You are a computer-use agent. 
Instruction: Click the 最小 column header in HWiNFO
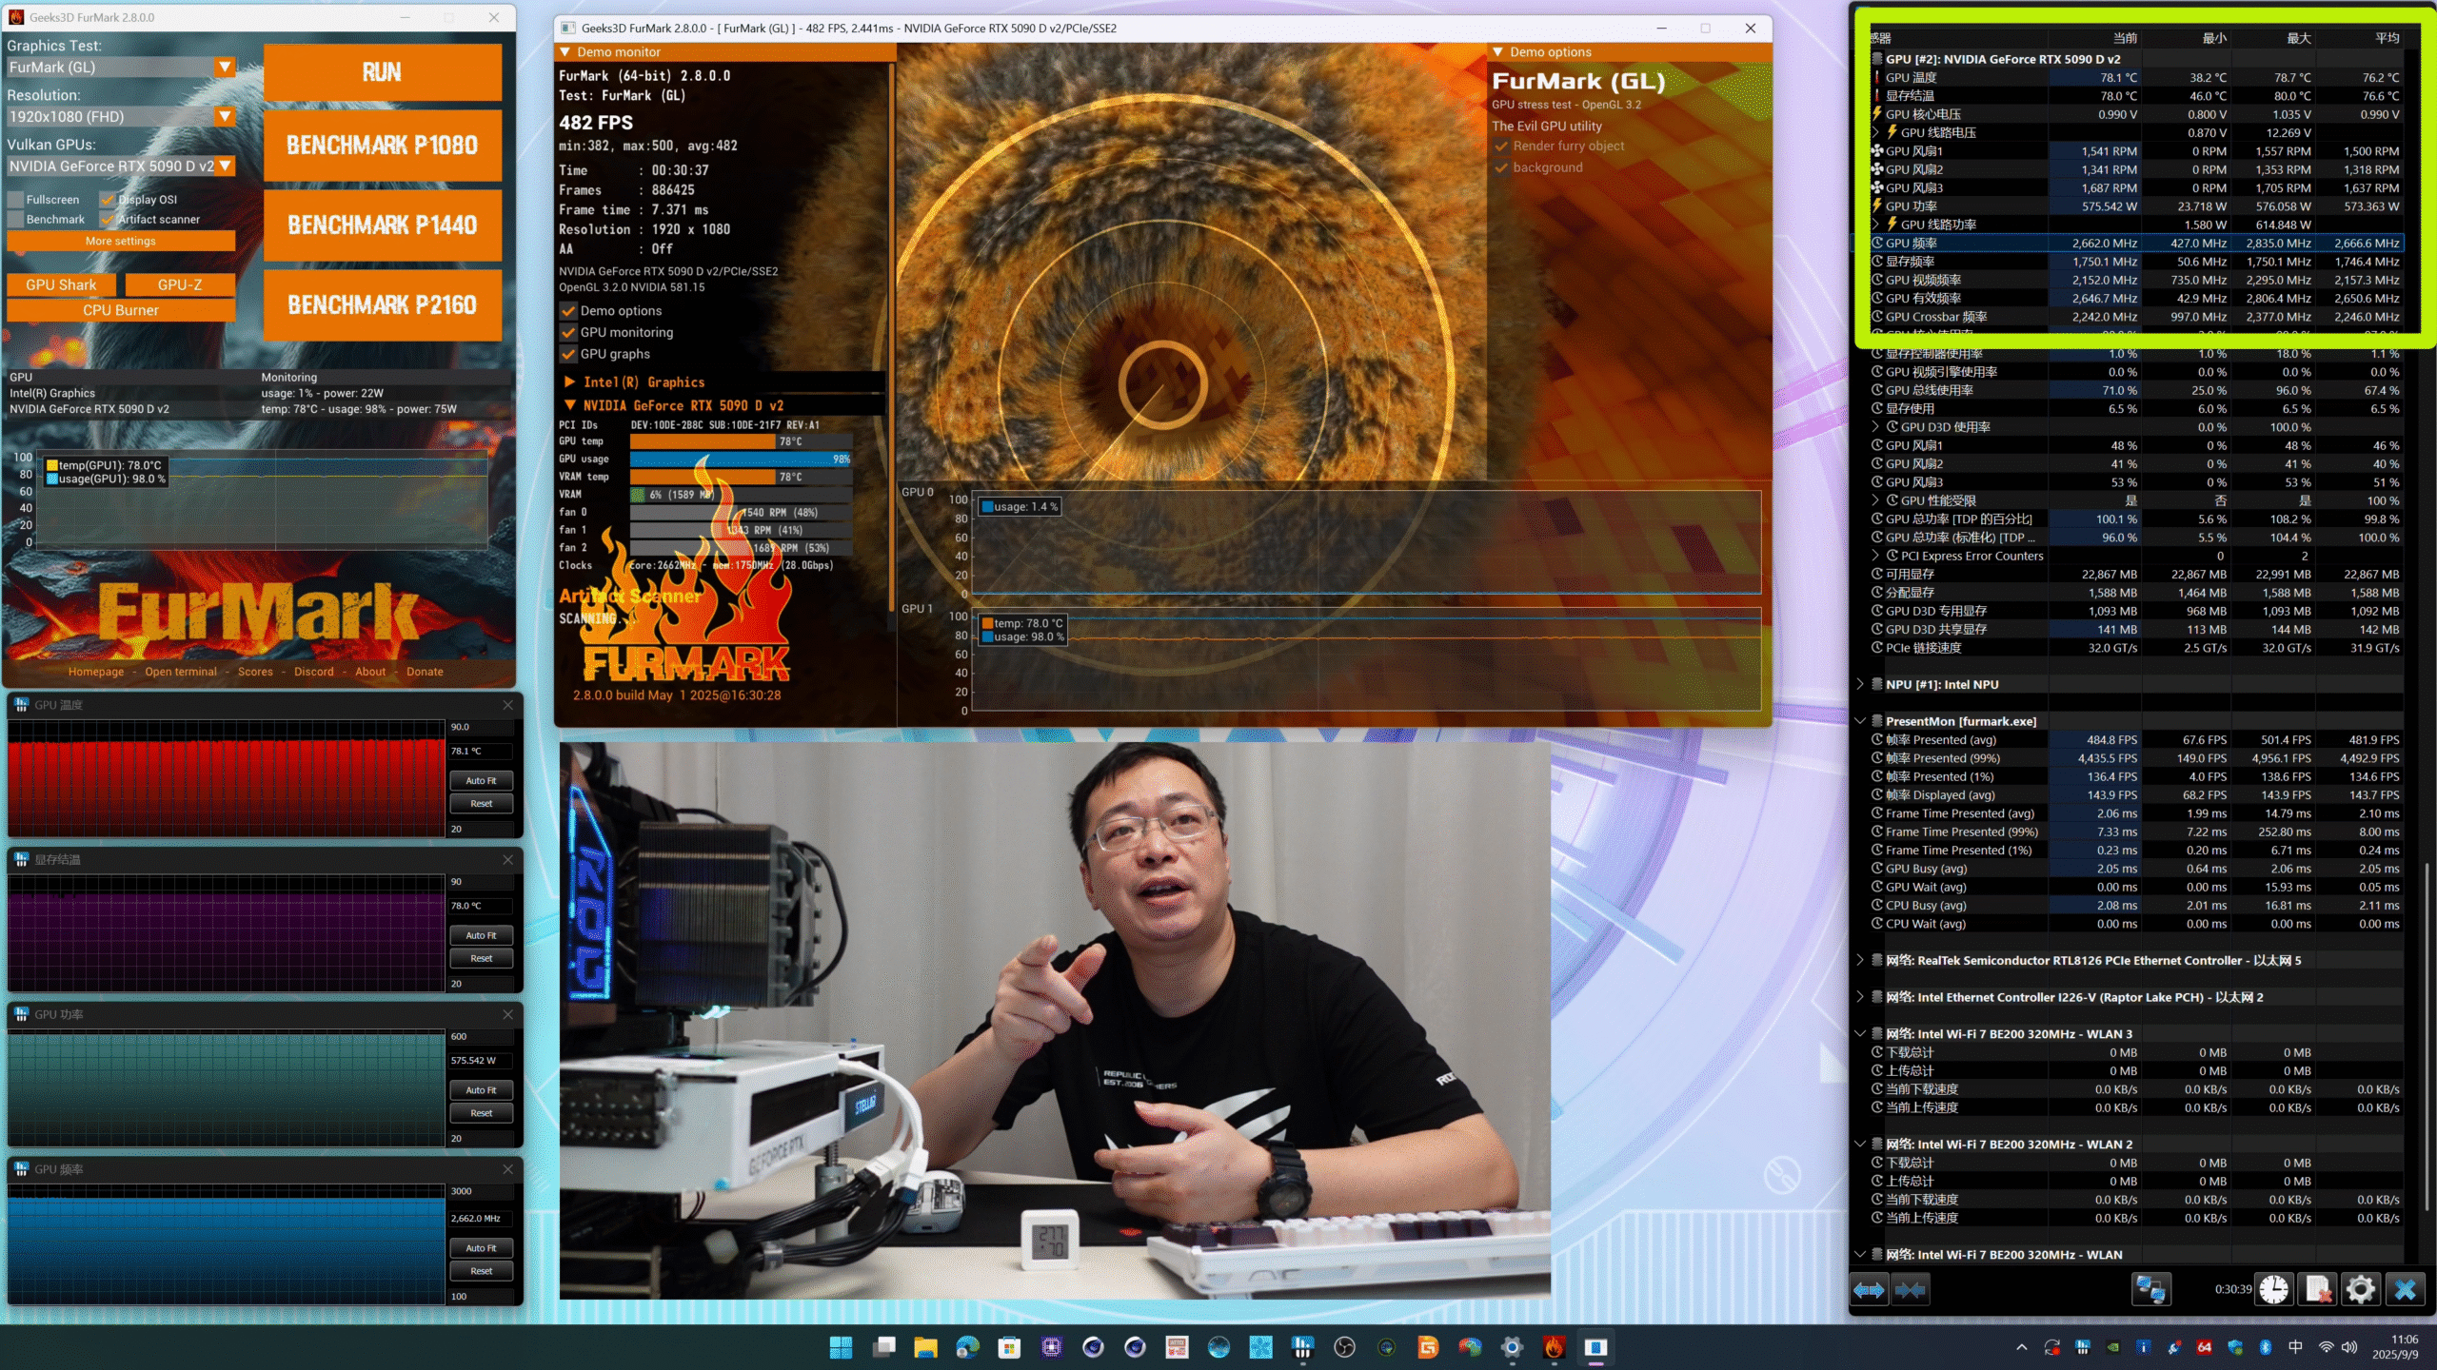click(x=2214, y=38)
